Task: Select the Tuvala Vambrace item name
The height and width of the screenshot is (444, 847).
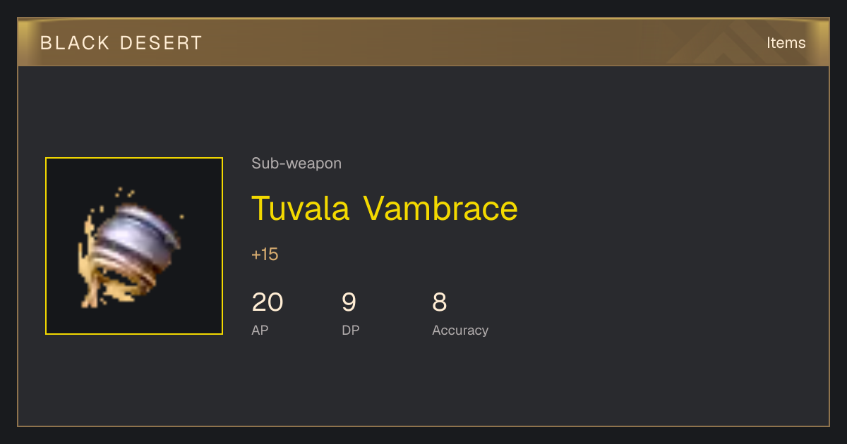Action: [385, 208]
